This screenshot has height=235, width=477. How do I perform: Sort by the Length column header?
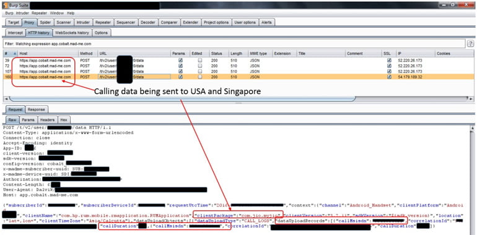239,53
